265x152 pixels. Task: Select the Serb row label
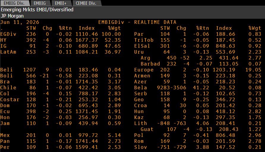coord(141,93)
